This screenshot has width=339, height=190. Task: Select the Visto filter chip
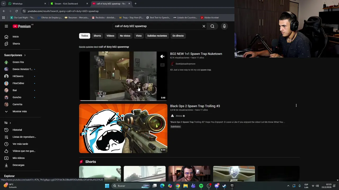139,36
